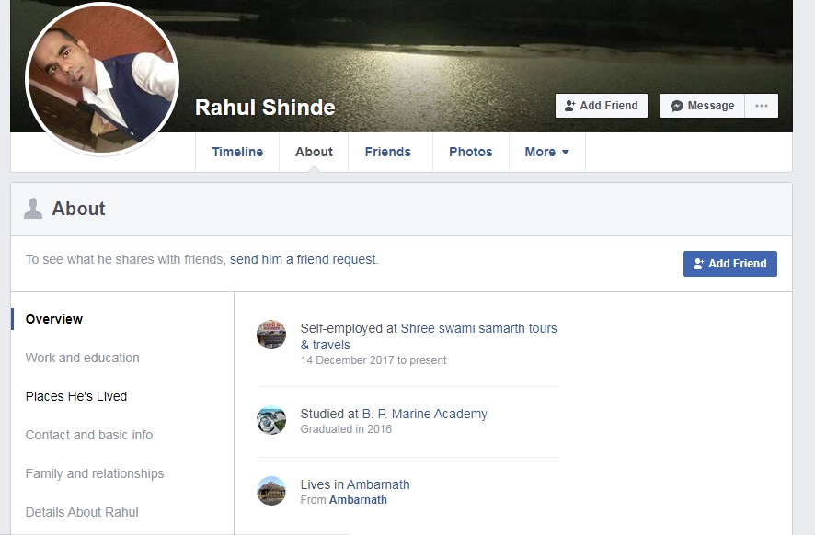This screenshot has width=815, height=535.
Task: Click 'send him a friend request' link
Action: 304,260
